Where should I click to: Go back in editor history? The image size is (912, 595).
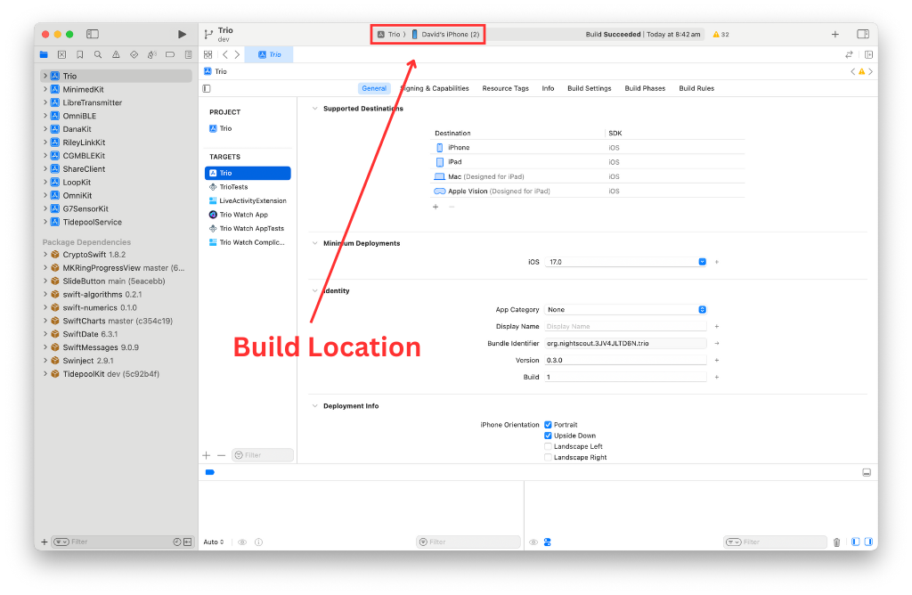point(225,54)
